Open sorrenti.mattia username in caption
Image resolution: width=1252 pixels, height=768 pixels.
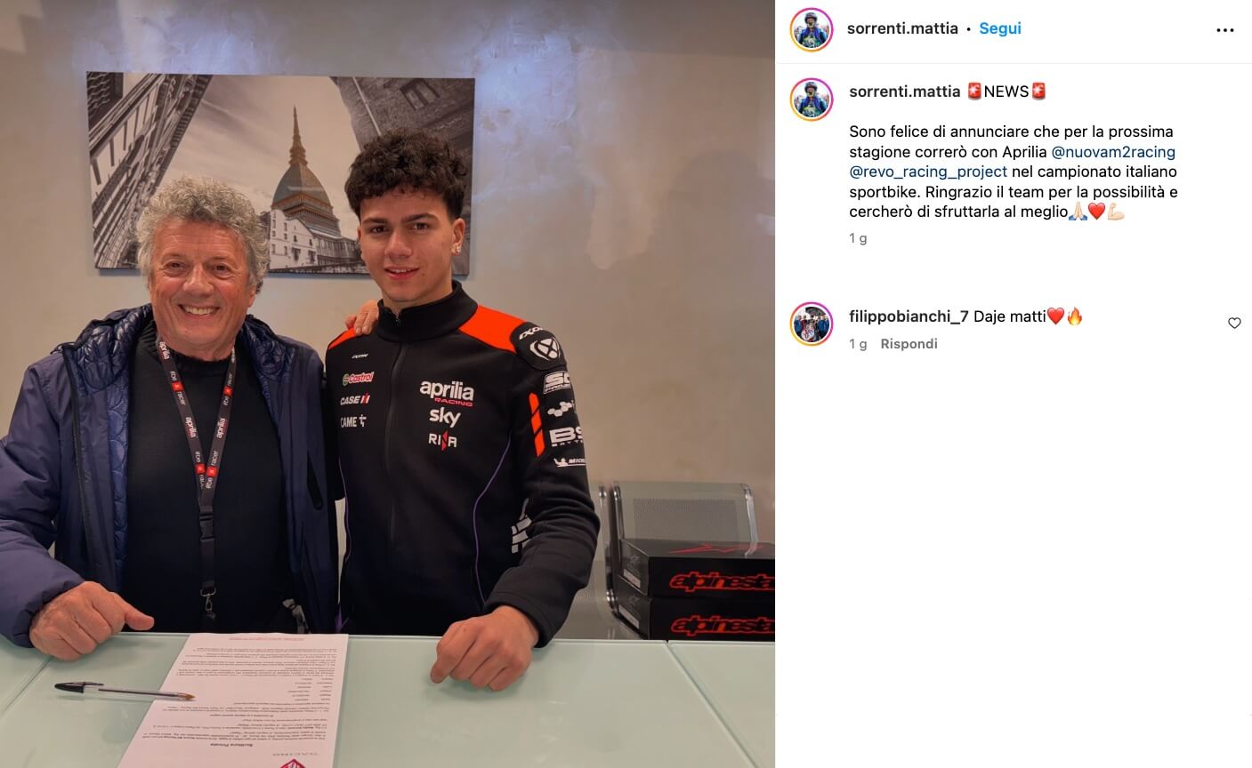click(905, 92)
